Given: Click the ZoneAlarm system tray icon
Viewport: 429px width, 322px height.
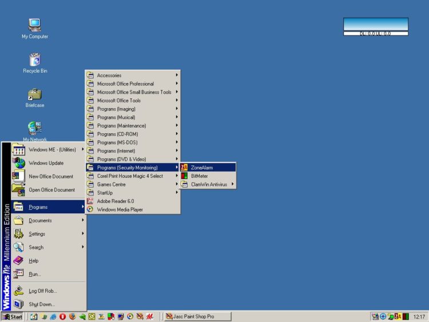Looking at the screenshot, I should 398,316.
